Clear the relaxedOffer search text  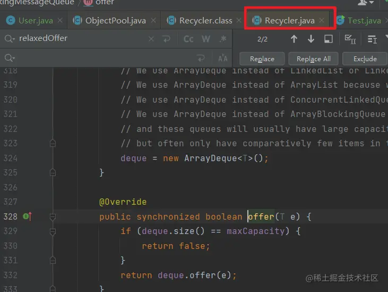pyautogui.click(x=151, y=39)
